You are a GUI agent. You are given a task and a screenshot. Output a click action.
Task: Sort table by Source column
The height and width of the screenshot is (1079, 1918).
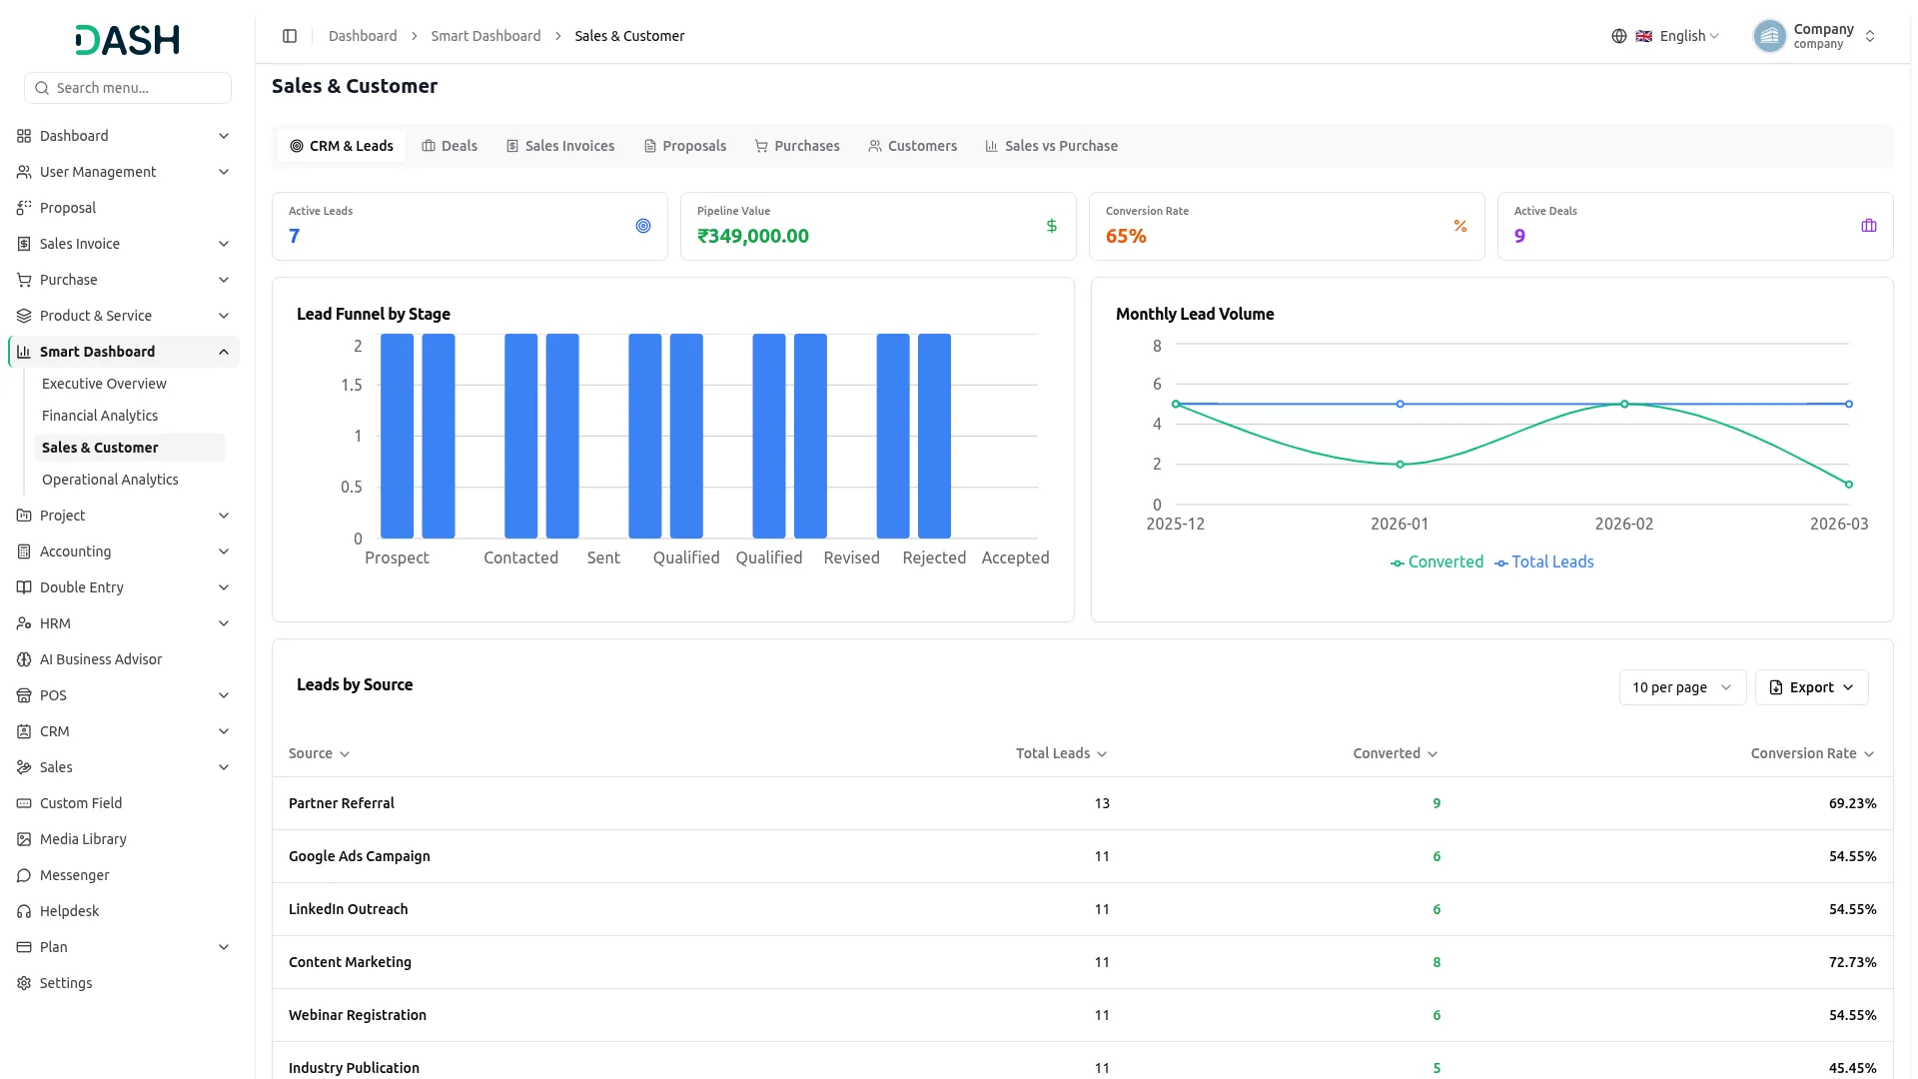[x=319, y=753]
